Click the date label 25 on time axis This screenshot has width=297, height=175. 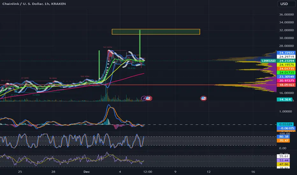pyautogui.click(x=20, y=172)
